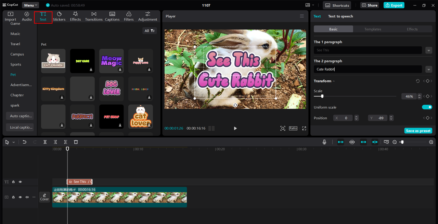Split the clip at playhead
Image resolution: width=438 pixels, height=224 pixels.
45,142
